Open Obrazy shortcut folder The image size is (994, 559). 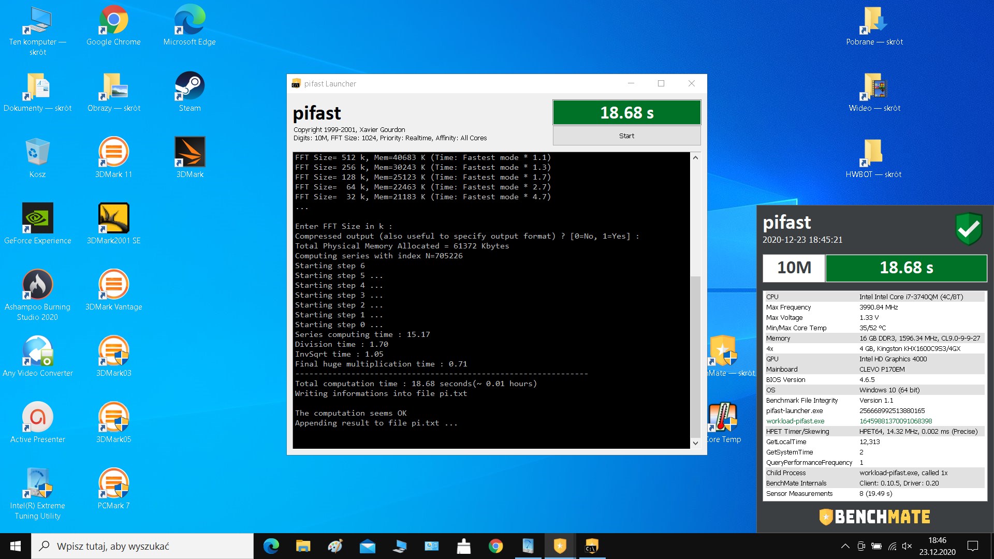(x=113, y=92)
